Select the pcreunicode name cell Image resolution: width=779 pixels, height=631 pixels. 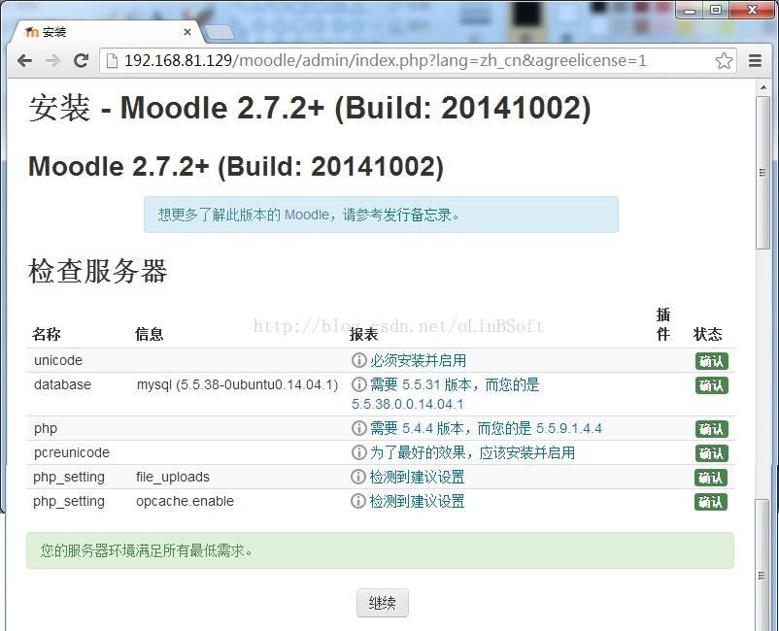(72, 452)
